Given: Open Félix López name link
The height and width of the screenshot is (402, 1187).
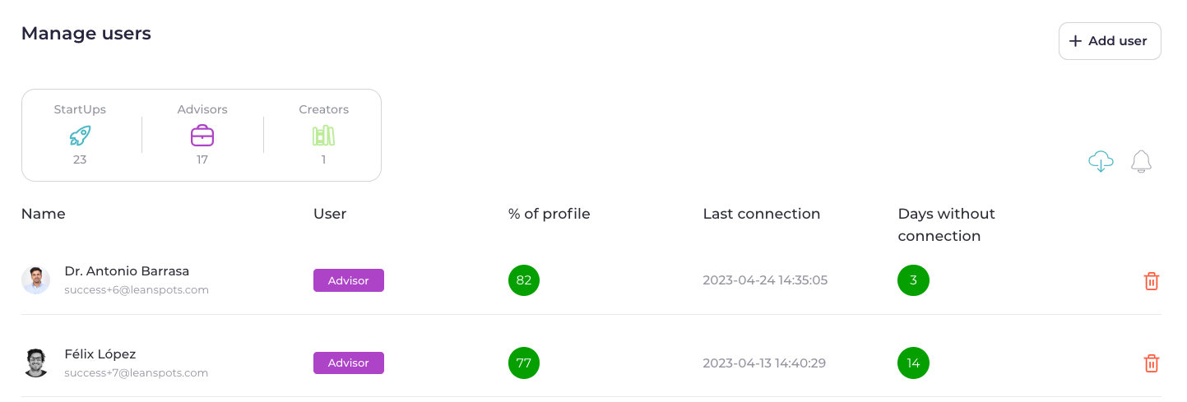Looking at the screenshot, I should point(100,354).
